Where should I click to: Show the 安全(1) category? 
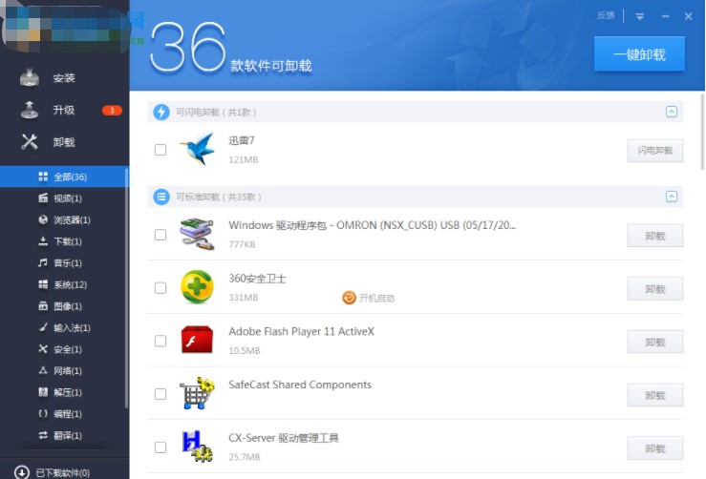point(63,349)
